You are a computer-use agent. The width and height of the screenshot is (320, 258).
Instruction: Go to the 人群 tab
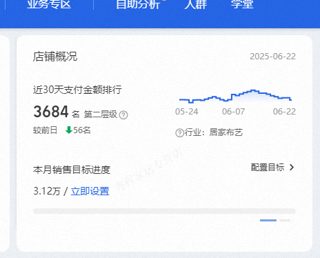point(196,4)
